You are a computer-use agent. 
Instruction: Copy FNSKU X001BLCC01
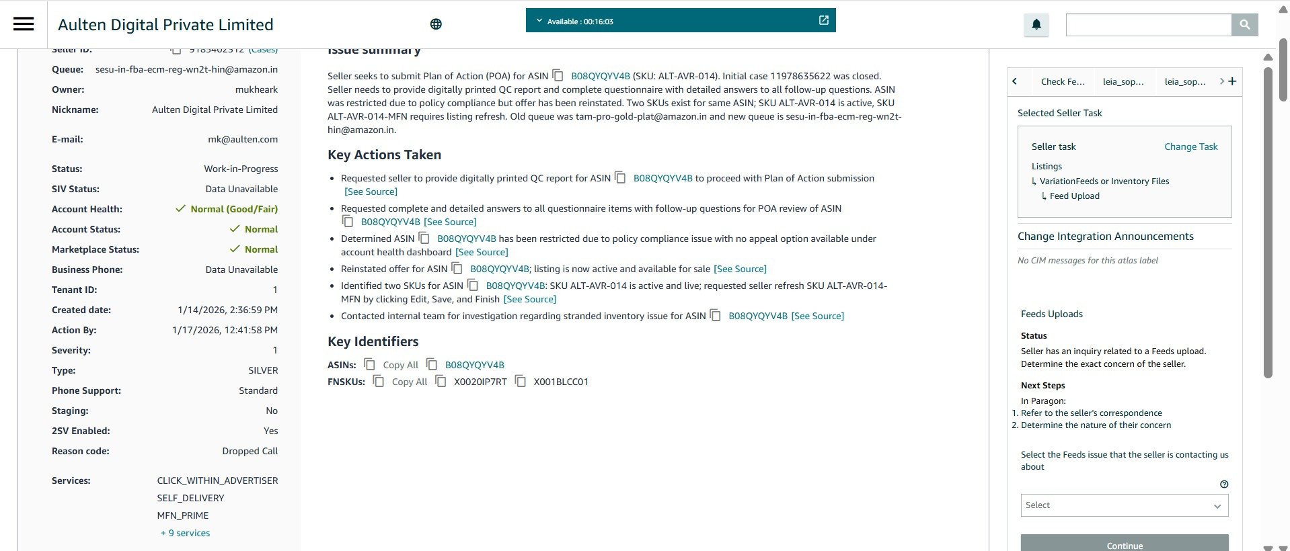(521, 381)
